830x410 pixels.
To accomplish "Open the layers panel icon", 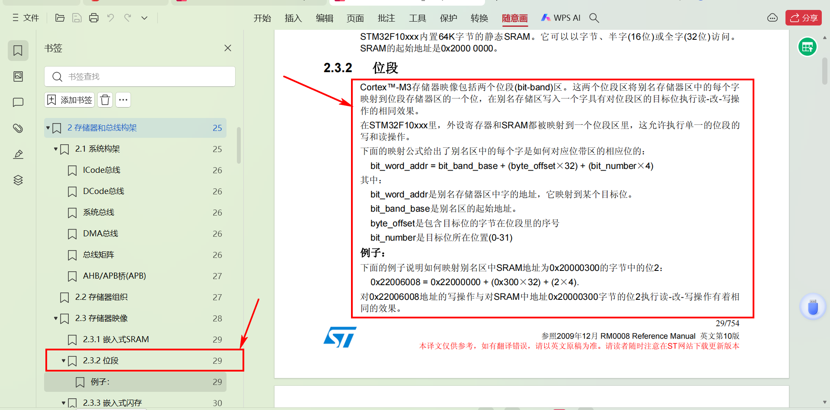I will (x=18, y=180).
